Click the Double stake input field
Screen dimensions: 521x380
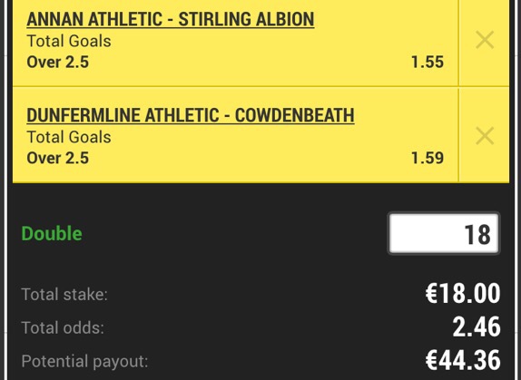[x=444, y=233]
